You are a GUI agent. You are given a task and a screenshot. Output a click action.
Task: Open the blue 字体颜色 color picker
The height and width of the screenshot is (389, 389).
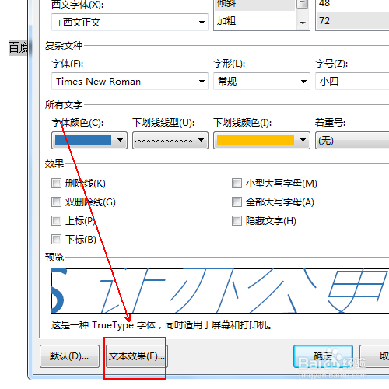click(x=89, y=140)
